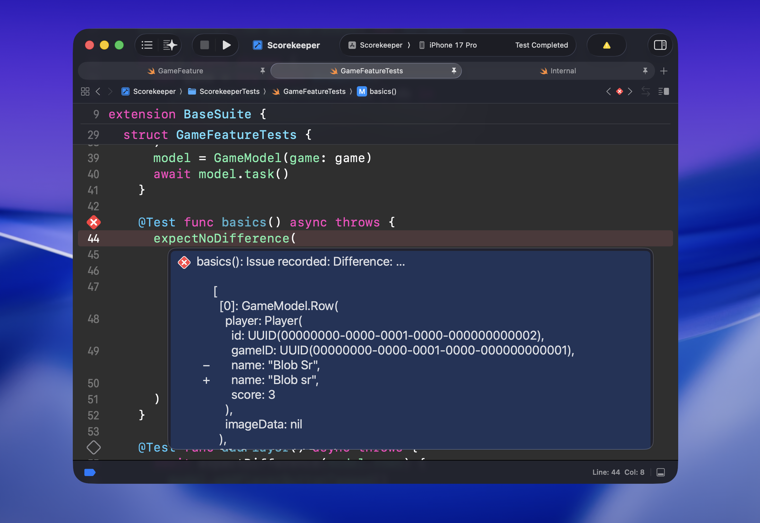The image size is (760, 523).
Task: Toggle the navigator sidebar list icon
Action: [147, 45]
